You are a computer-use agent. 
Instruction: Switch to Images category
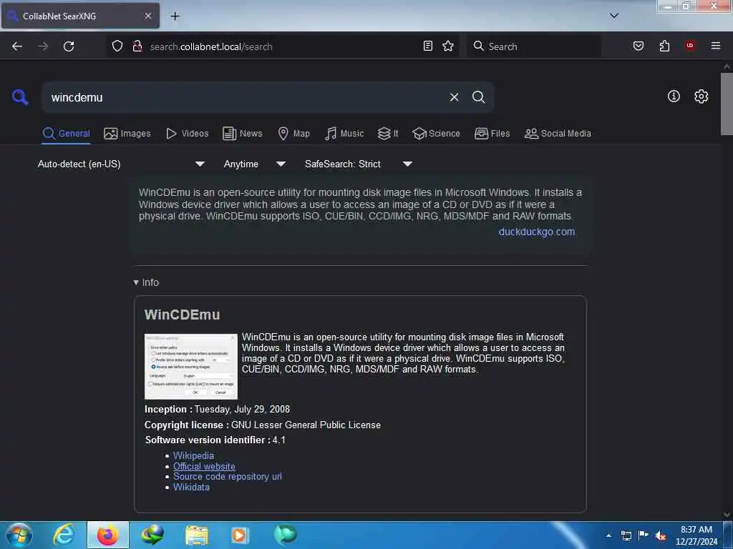127,134
